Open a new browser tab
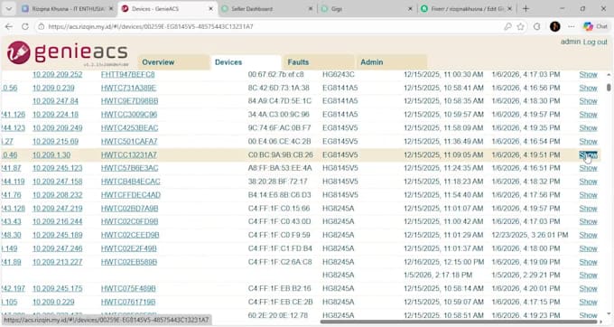 [526, 9]
